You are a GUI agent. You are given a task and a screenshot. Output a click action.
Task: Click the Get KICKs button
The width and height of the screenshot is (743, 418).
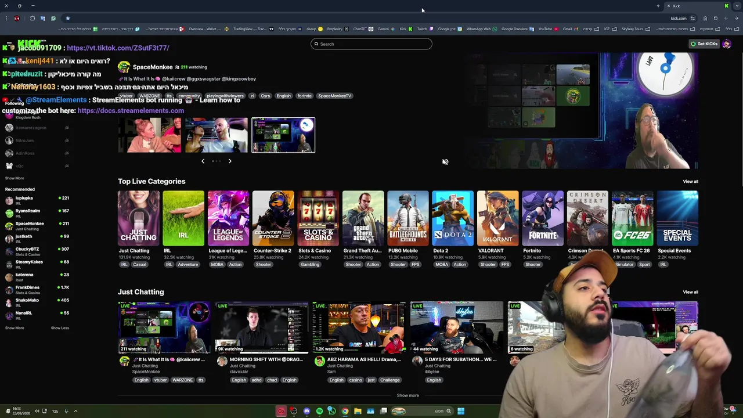(704, 44)
